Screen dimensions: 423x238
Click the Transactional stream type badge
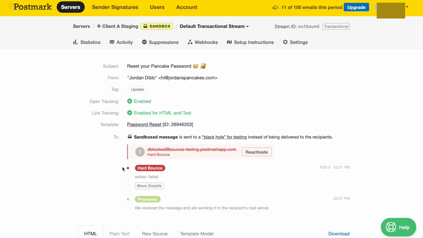click(x=336, y=26)
